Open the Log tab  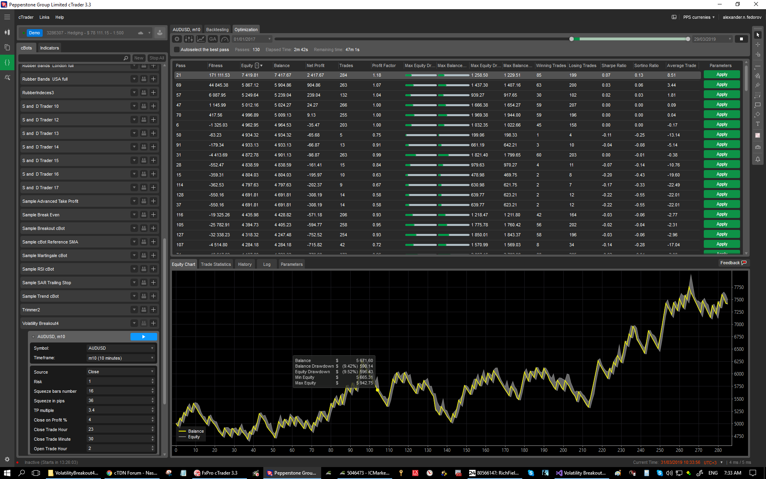pyautogui.click(x=267, y=264)
